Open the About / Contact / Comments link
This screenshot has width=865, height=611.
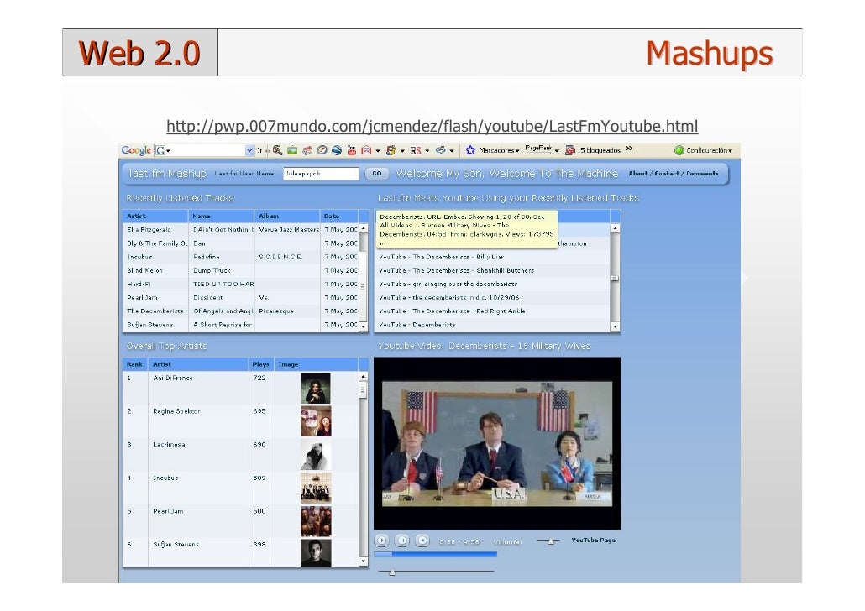[673, 173]
